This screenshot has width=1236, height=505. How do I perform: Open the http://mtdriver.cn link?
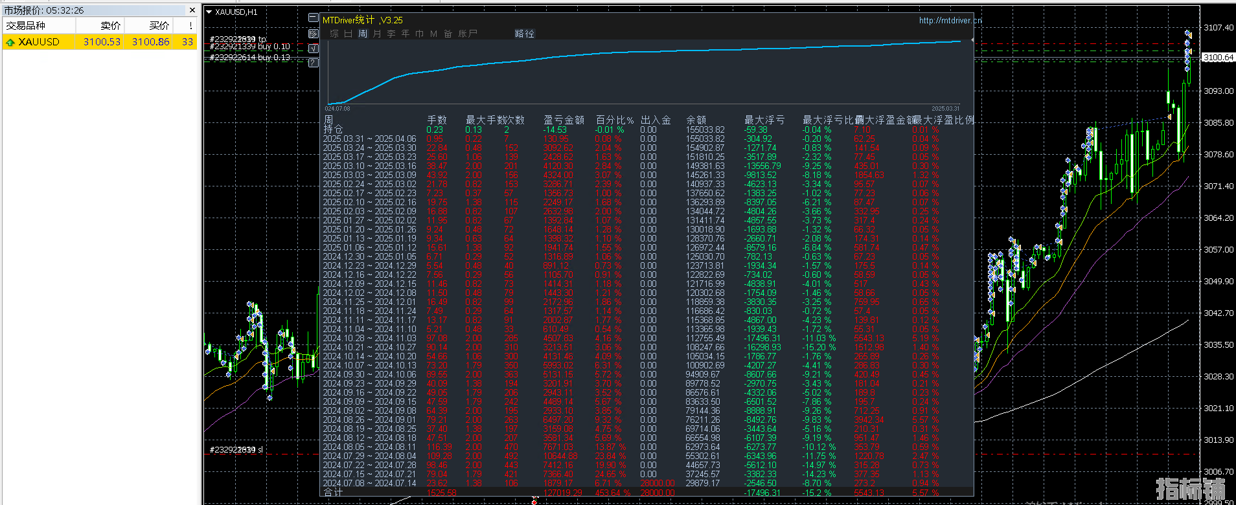click(950, 21)
